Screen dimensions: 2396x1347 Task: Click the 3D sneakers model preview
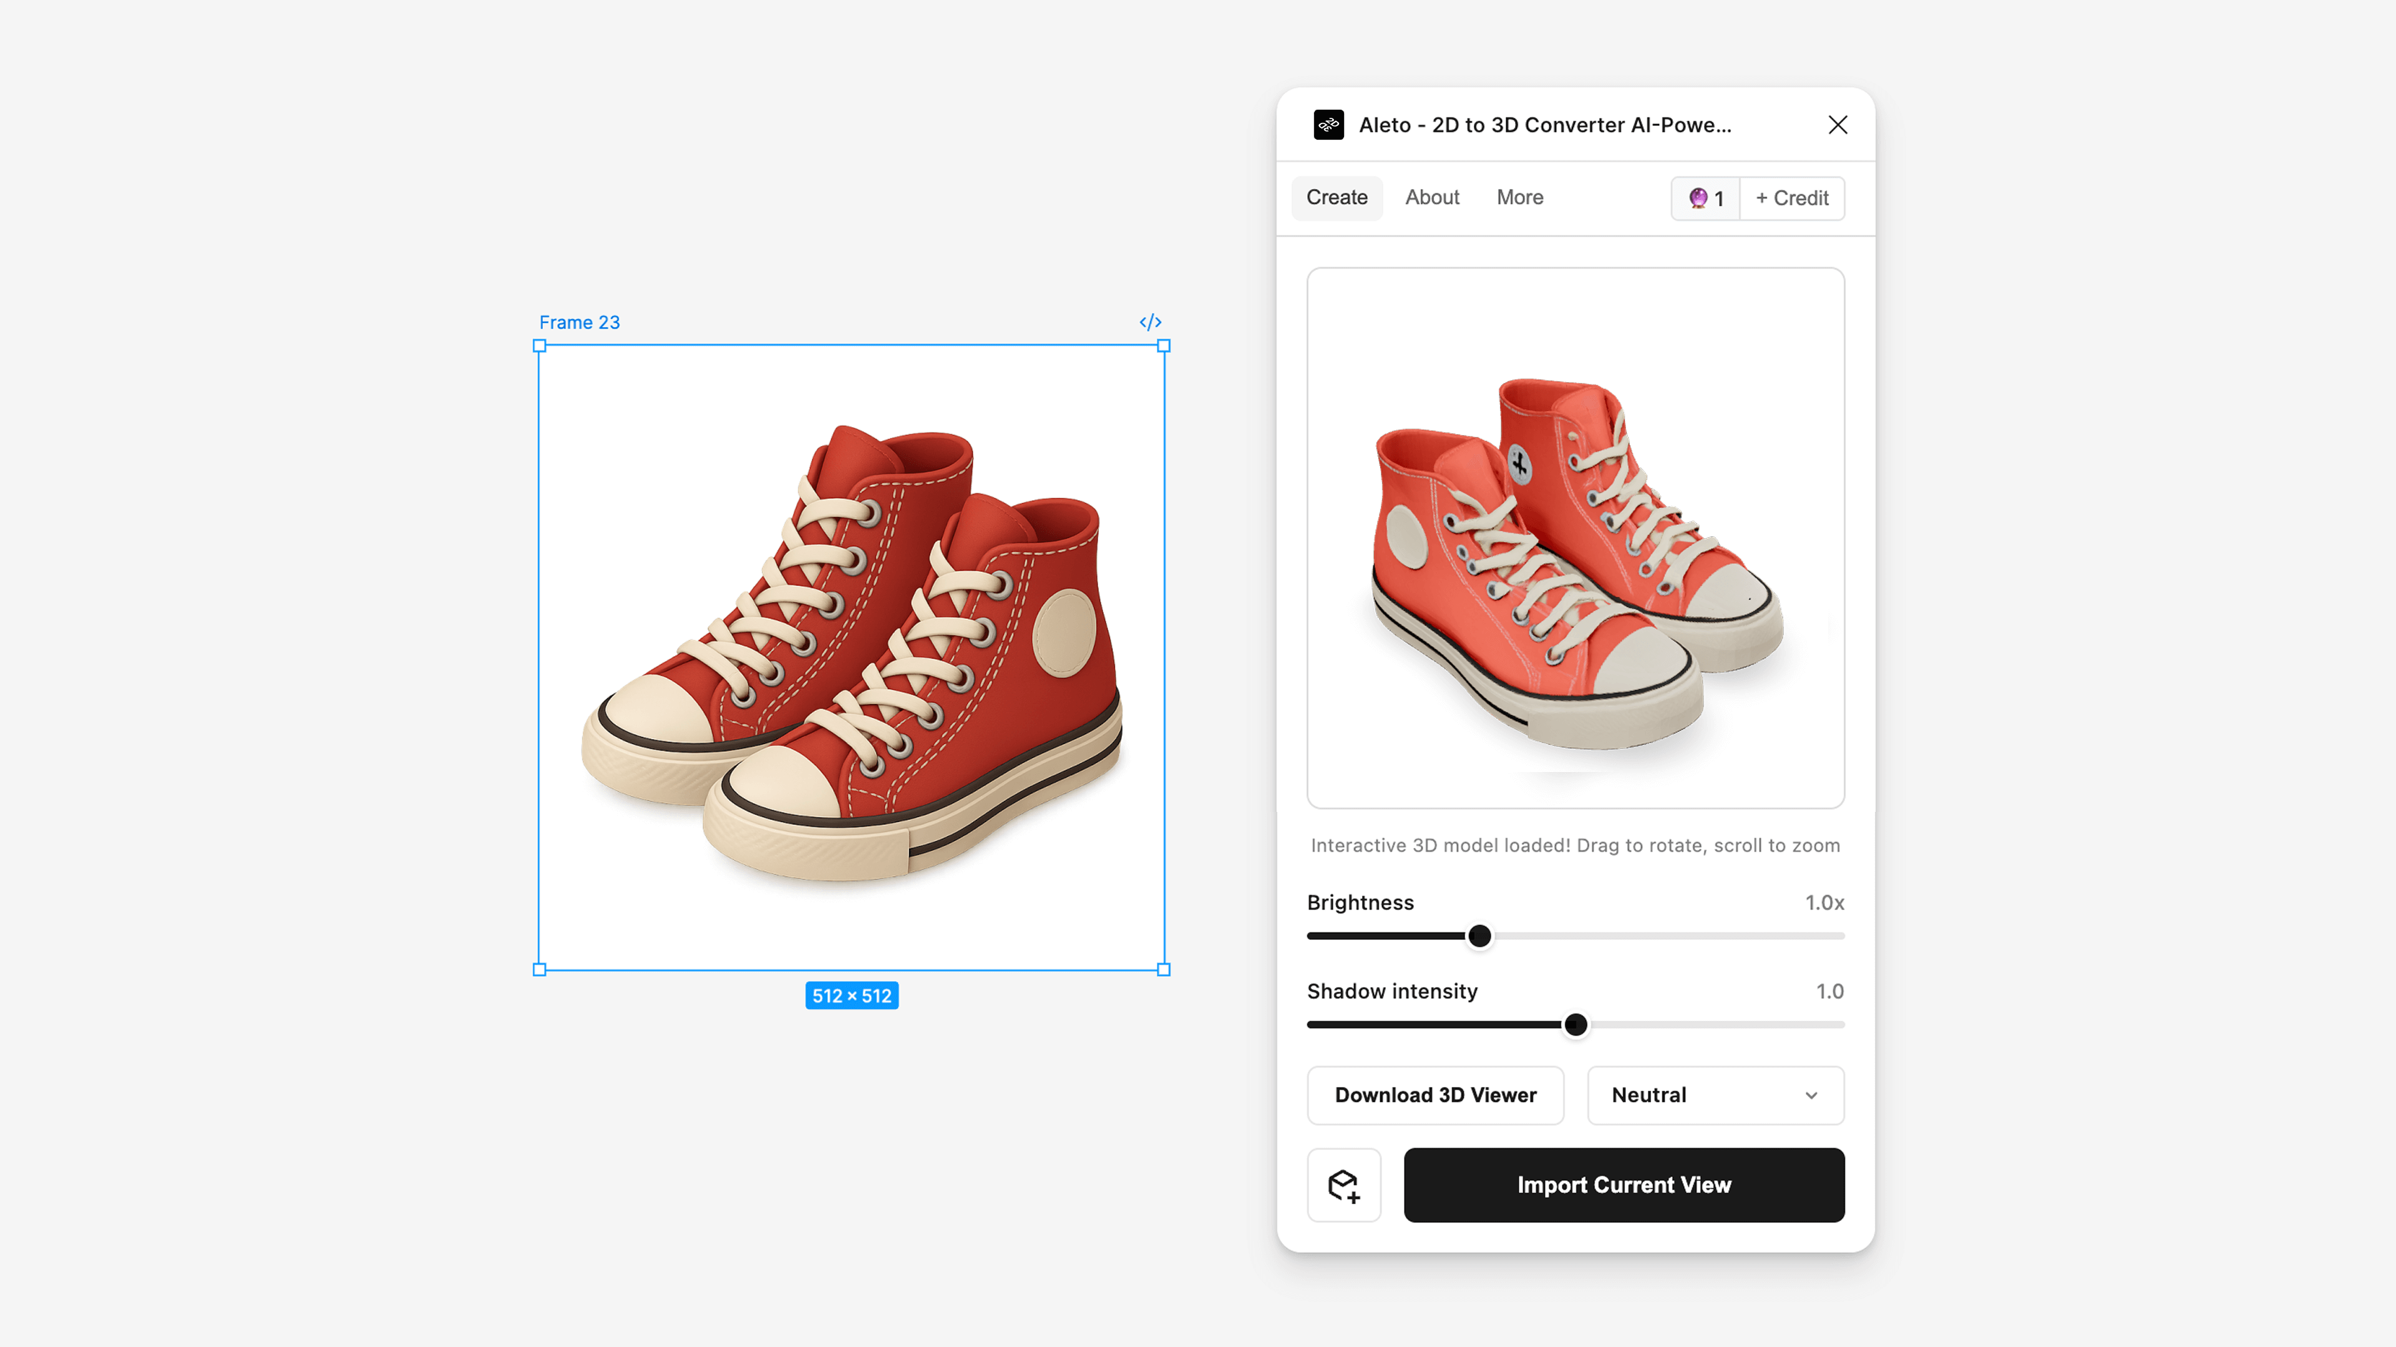[x=1575, y=538]
